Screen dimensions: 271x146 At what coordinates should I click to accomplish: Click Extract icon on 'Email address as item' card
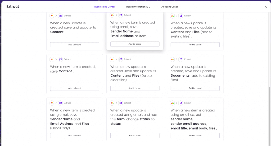[121, 15]
